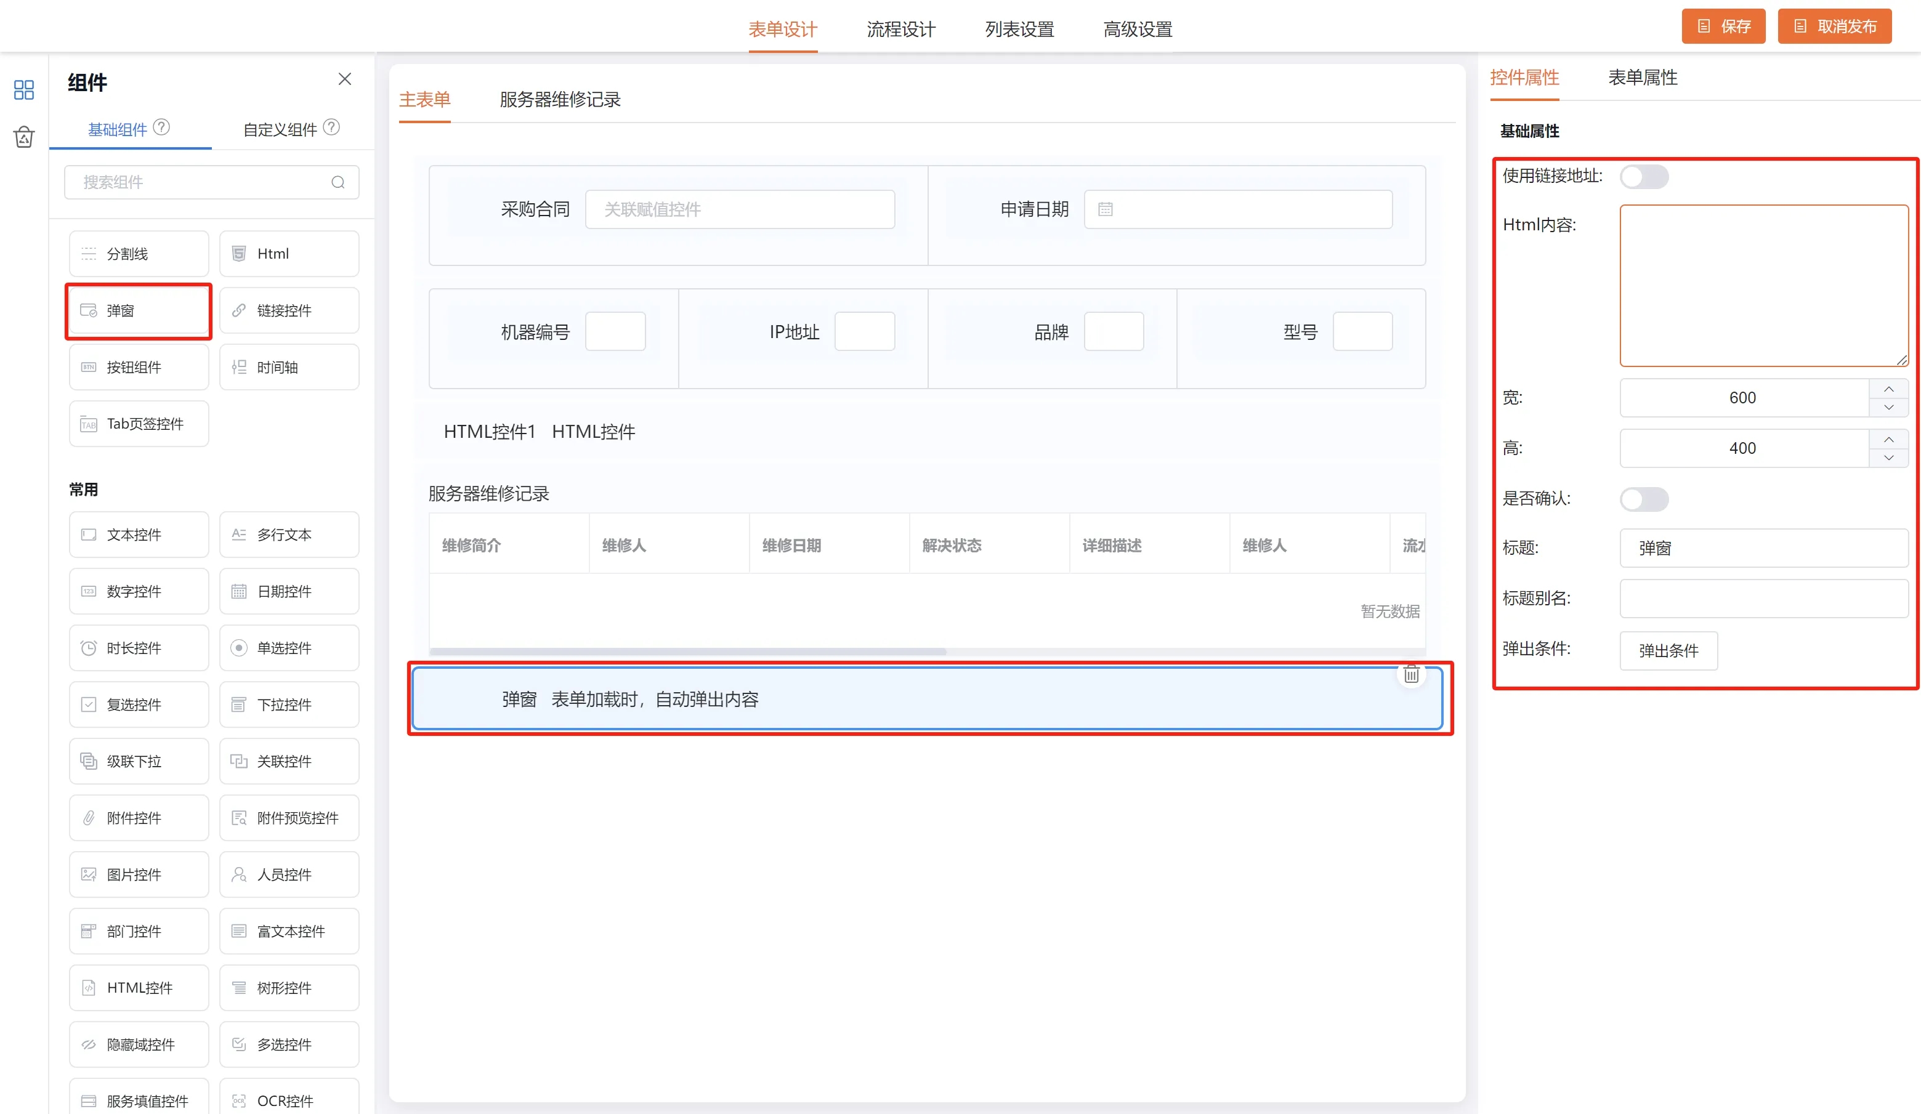Image resolution: width=1921 pixels, height=1114 pixels.
Task: Click help icon beside 自定义组件 tab
Action: click(x=331, y=127)
